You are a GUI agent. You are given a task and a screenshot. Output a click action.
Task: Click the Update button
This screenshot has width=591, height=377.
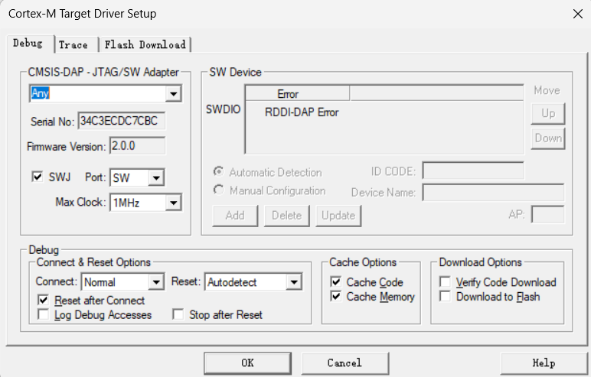pyautogui.click(x=338, y=216)
